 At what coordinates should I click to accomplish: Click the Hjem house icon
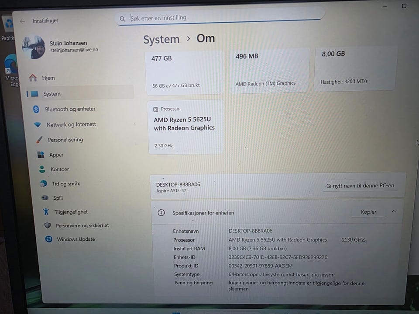click(x=33, y=78)
